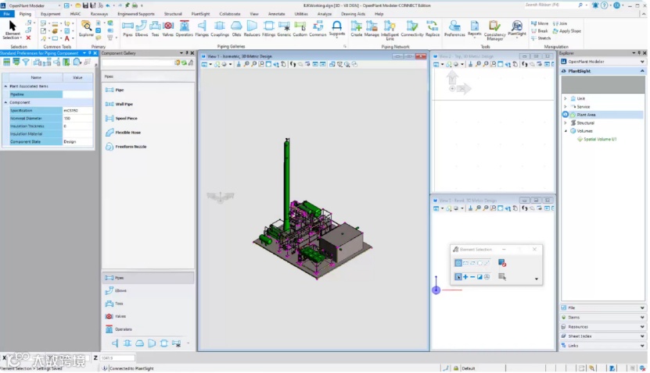Enable Subtract mode in Element Selection dialog
Viewport: 650px width, 373px height.
[472, 277]
